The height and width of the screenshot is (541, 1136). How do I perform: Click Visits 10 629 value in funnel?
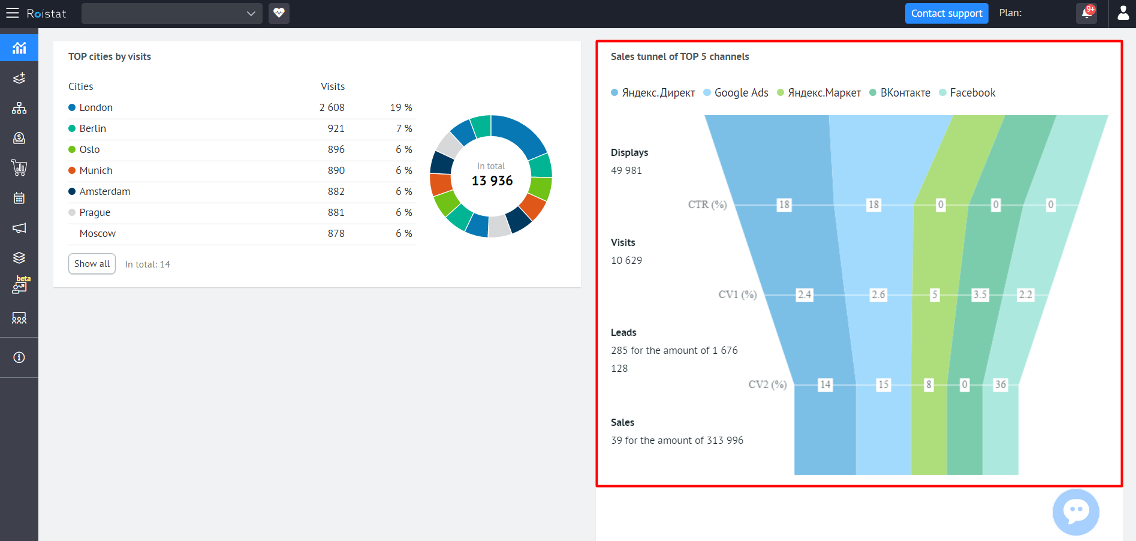[x=626, y=260]
